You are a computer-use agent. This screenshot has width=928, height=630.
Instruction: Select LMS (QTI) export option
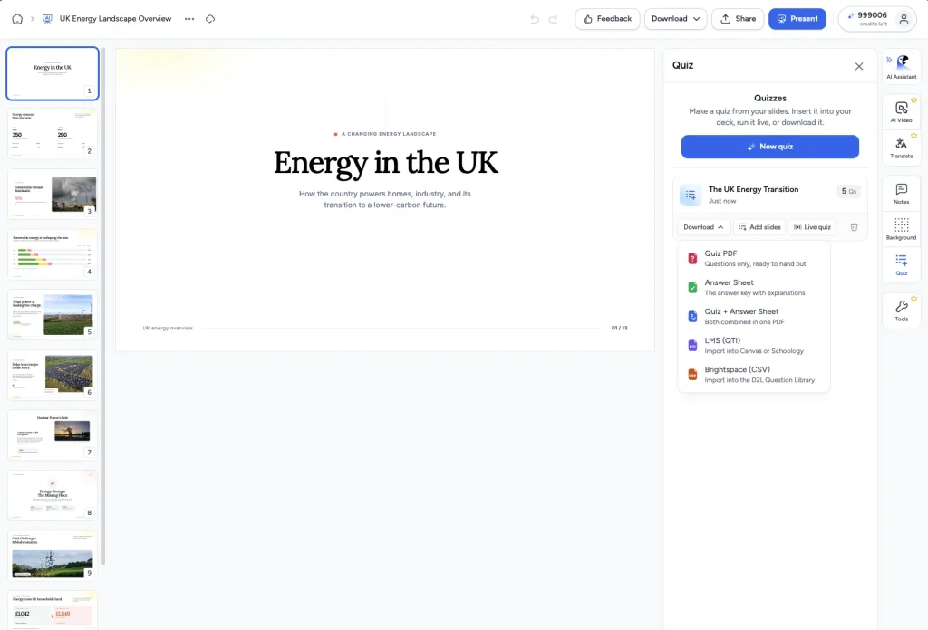coord(754,345)
